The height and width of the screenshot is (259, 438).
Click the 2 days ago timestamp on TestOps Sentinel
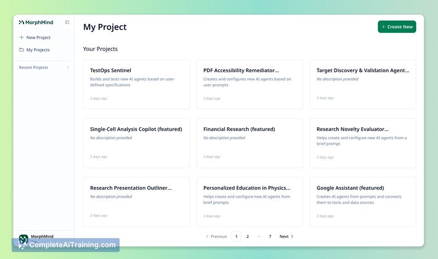point(99,98)
